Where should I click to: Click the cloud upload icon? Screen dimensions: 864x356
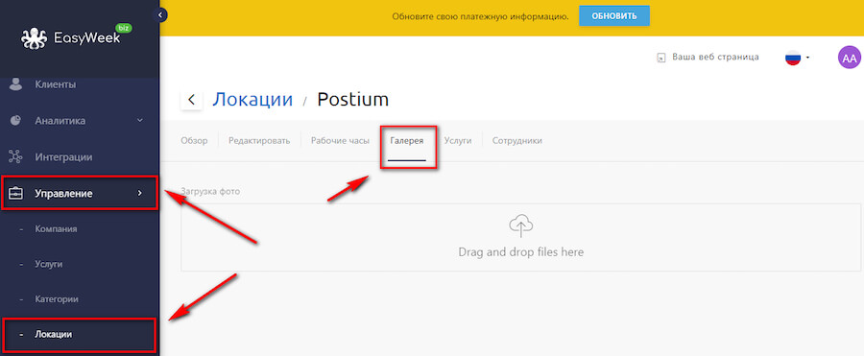click(520, 225)
